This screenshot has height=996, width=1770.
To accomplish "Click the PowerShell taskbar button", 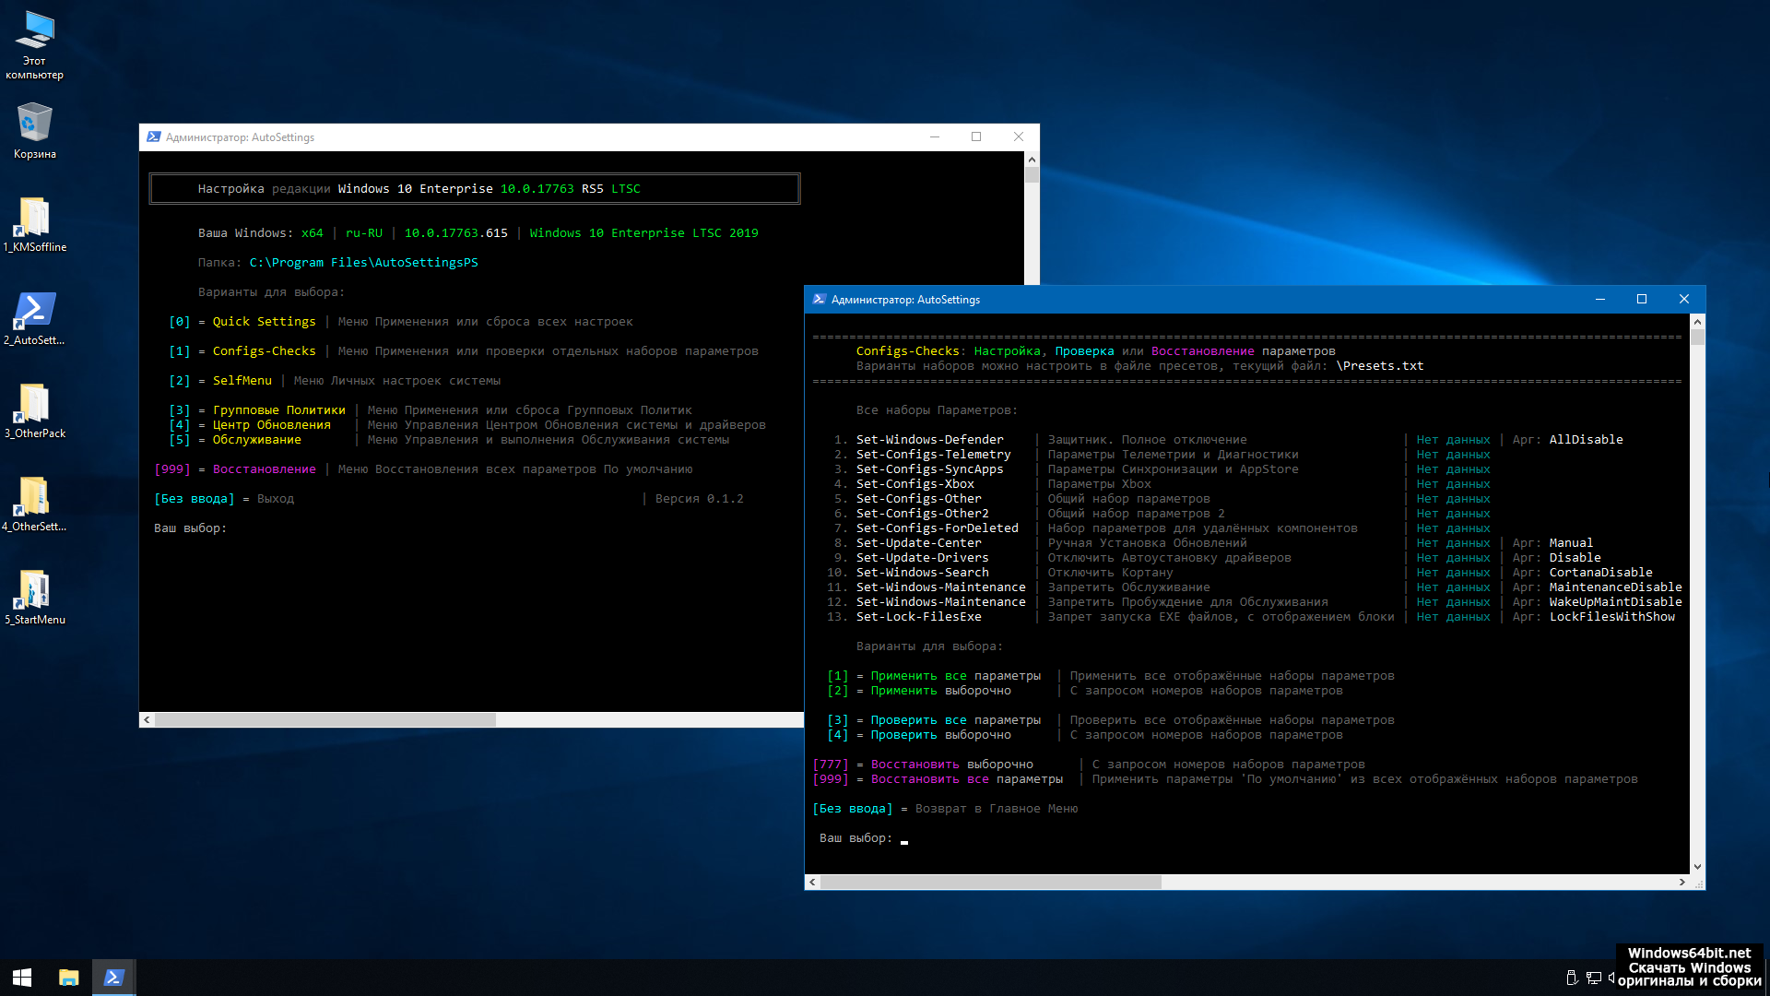I will click(114, 978).
